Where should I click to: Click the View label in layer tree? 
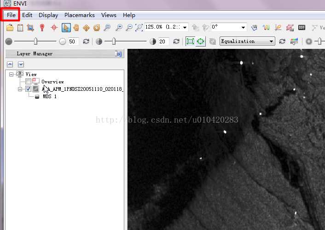[x=31, y=74]
